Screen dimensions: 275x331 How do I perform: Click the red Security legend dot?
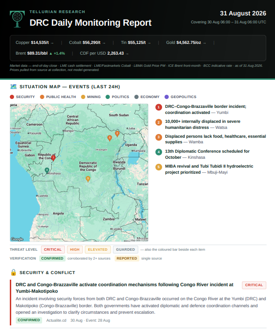point(12,97)
